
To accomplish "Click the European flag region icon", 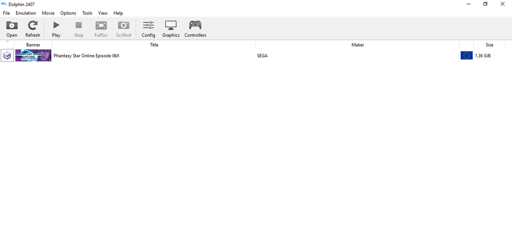I will 466,55.
